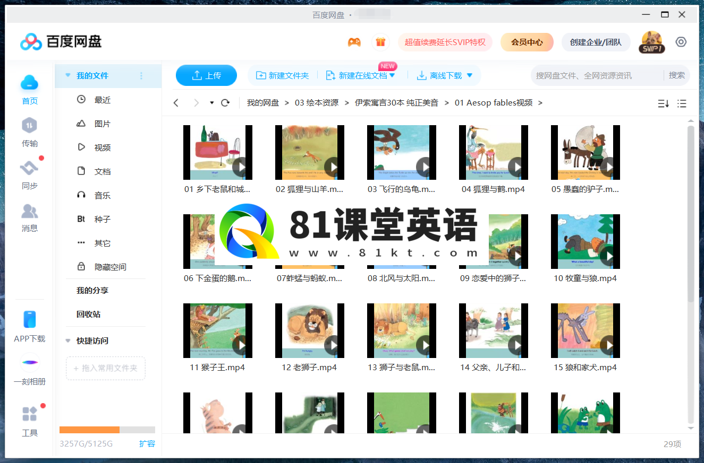704x463 pixels.
Task: Click 创建企业/团队 button
Action: click(x=596, y=42)
